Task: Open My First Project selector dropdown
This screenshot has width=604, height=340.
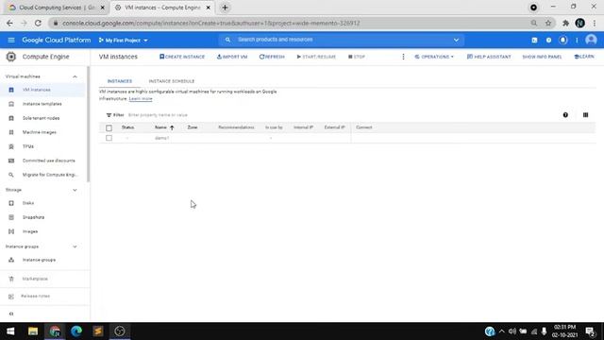Action: (x=124, y=40)
